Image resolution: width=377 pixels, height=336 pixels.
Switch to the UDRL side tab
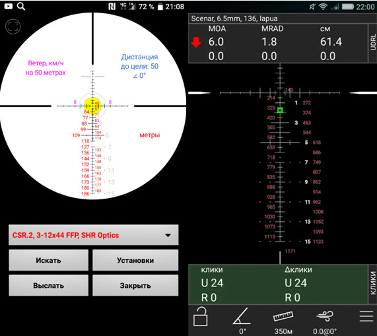pyautogui.click(x=372, y=43)
